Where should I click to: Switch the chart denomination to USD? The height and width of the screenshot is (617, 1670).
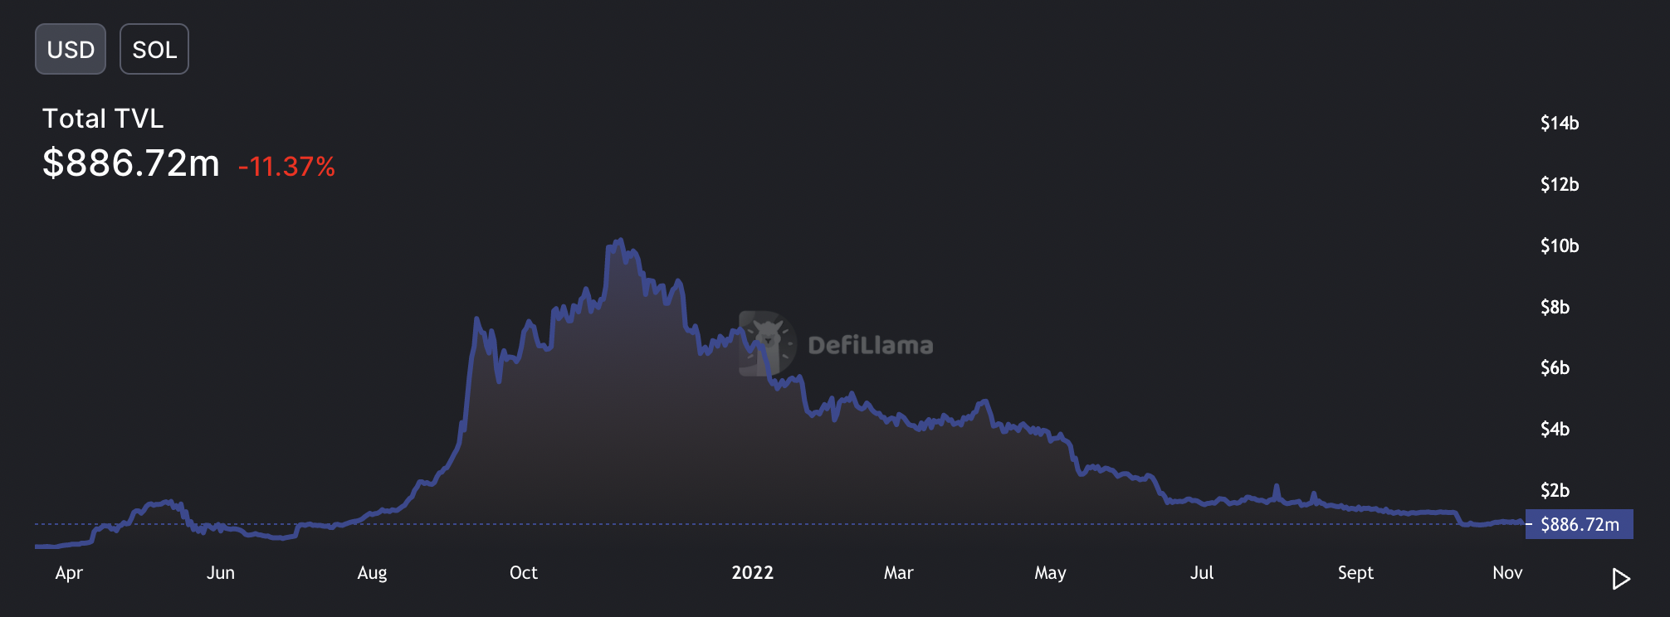point(71,50)
